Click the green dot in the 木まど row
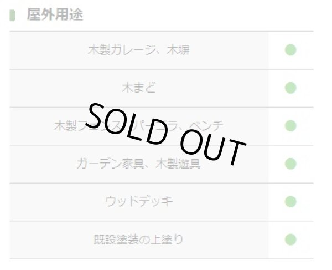 point(290,88)
